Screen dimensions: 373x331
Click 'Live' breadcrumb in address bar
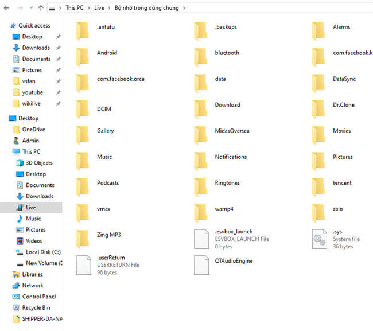click(x=100, y=9)
